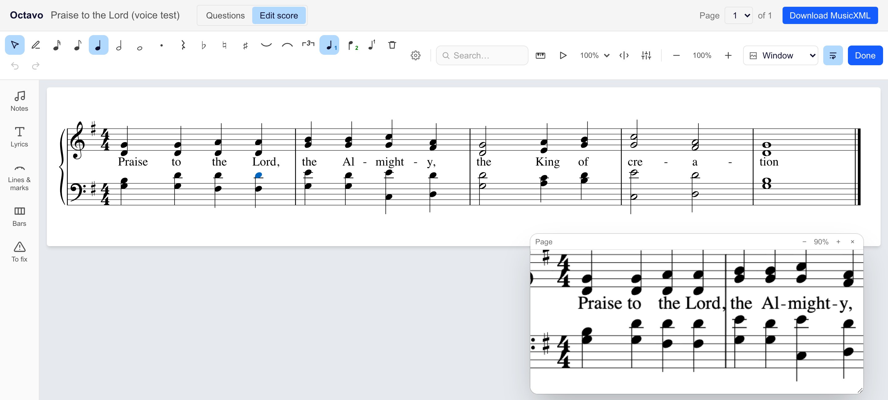Start playback with the play button
The height and width of the screenshot is (400, 888).
point(563,55)
